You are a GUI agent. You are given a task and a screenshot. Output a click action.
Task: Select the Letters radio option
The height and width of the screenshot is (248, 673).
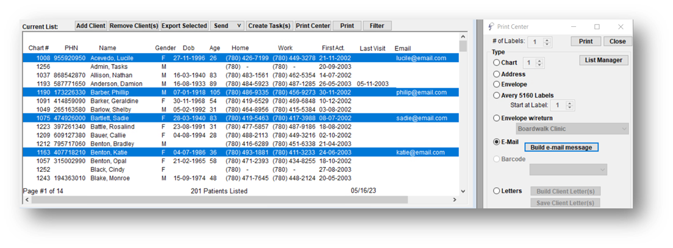[497, 191]
